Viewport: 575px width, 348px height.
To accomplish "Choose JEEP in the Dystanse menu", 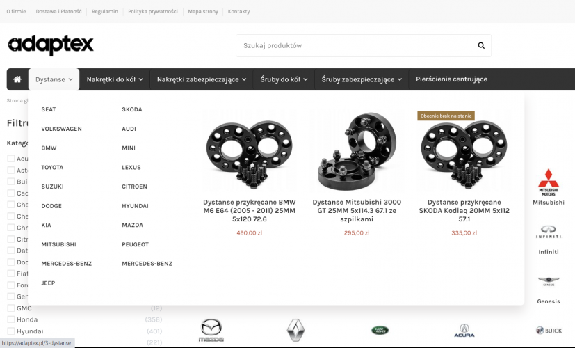I will click(x=48, y=283).
